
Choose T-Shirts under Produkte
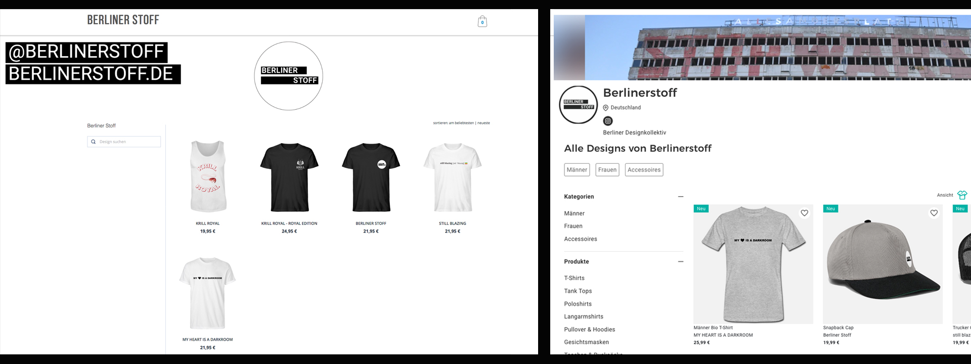pyautogui.click(x=575, y=278)
